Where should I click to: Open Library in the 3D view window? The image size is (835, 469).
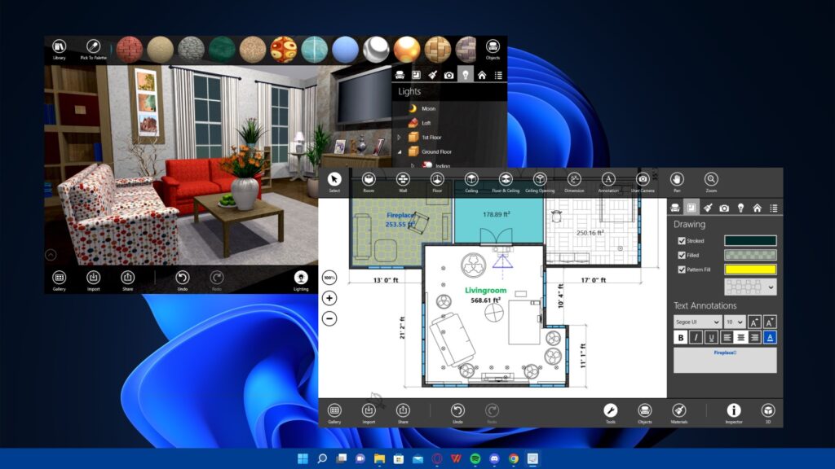tap(59, 50)
